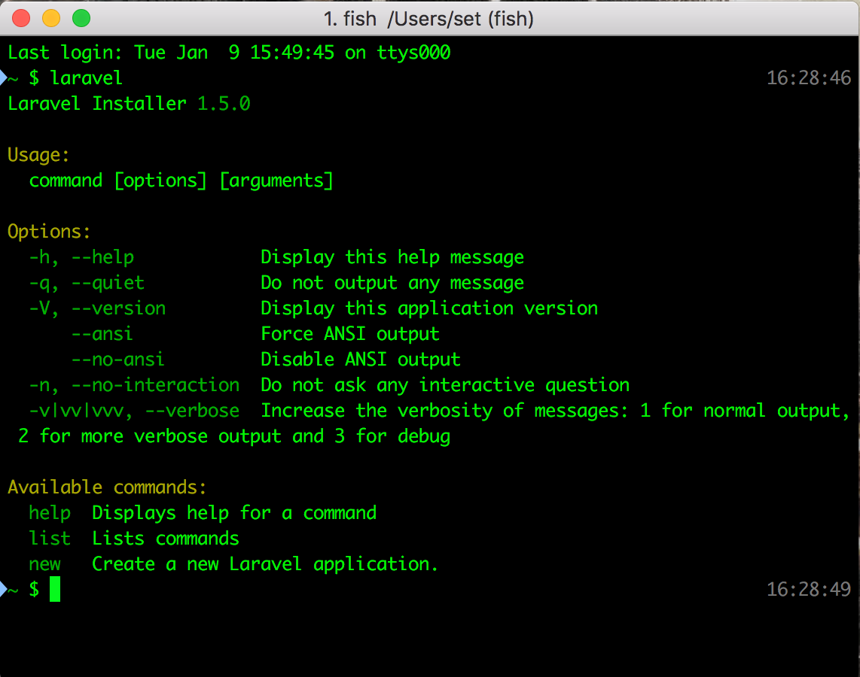The height and width of the screenshot is (677, 860).
Task: Click the timestamp 16:28:46
Action: [x=809, y=78]
